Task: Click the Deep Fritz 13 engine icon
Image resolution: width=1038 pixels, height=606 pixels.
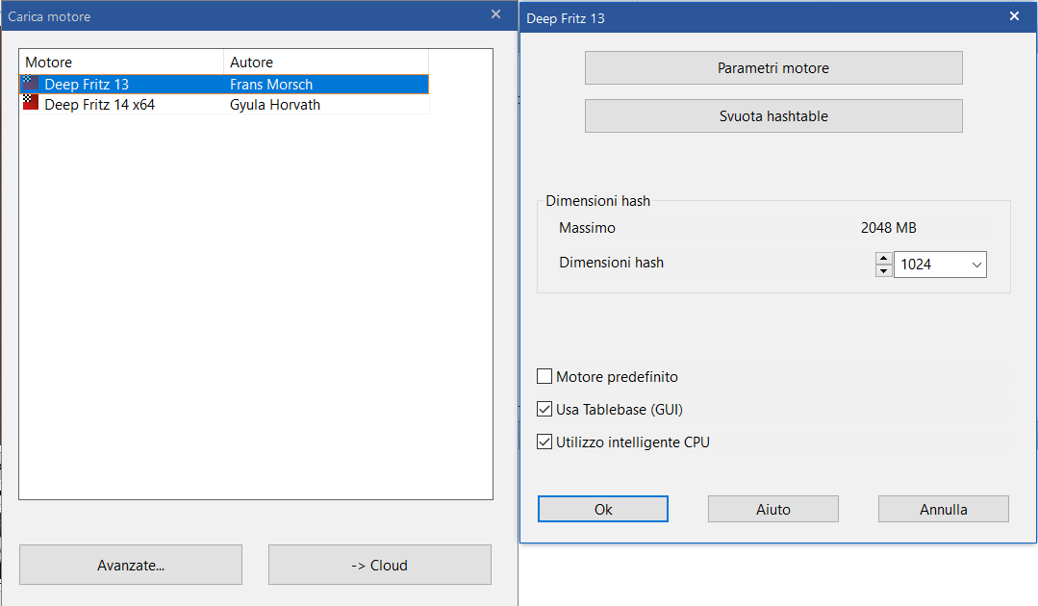Action: [31, 84]
